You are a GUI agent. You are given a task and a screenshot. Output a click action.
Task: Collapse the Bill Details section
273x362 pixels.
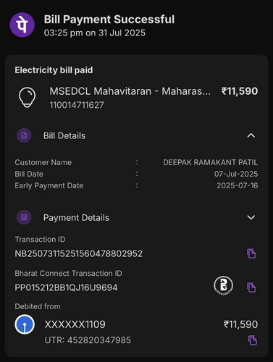pos(251,135)
